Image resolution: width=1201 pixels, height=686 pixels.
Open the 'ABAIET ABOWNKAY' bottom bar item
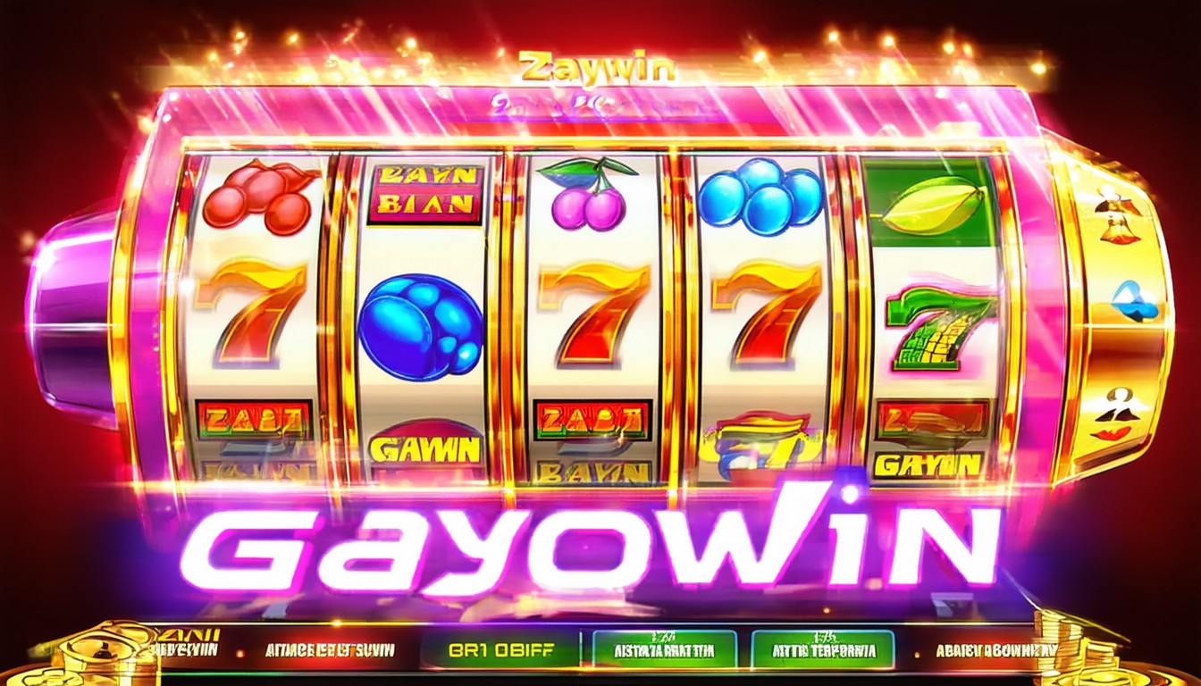click(996, 651)
